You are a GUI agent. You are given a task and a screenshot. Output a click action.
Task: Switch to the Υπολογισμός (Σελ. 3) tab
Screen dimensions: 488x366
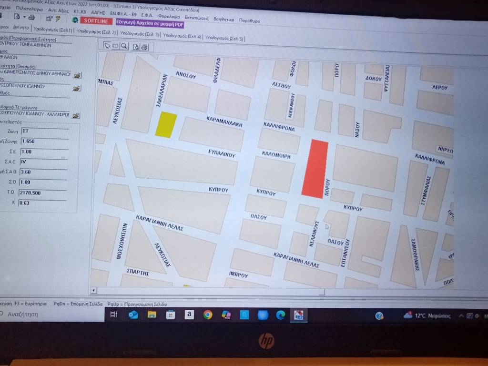click(140, 34)
